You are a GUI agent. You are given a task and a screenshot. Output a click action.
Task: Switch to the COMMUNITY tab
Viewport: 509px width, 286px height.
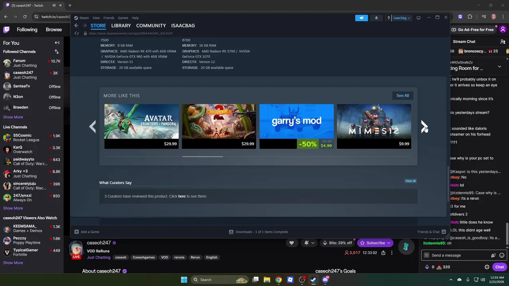pos(151,25)
